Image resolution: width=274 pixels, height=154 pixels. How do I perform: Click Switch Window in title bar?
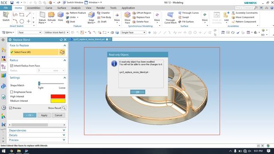73,3
